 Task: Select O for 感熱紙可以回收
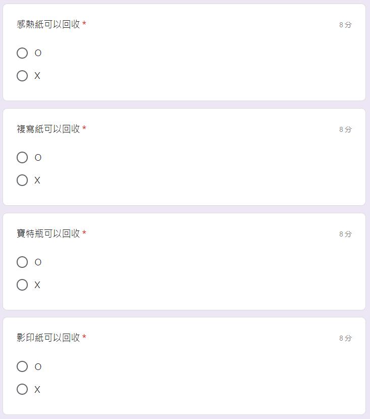click(22, 53)
